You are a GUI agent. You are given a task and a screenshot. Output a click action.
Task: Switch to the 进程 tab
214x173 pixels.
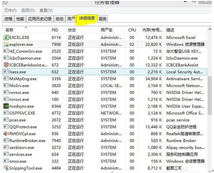(8, 19)
